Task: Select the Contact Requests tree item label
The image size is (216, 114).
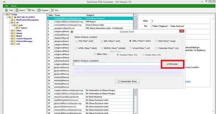Action: [24, 39]
